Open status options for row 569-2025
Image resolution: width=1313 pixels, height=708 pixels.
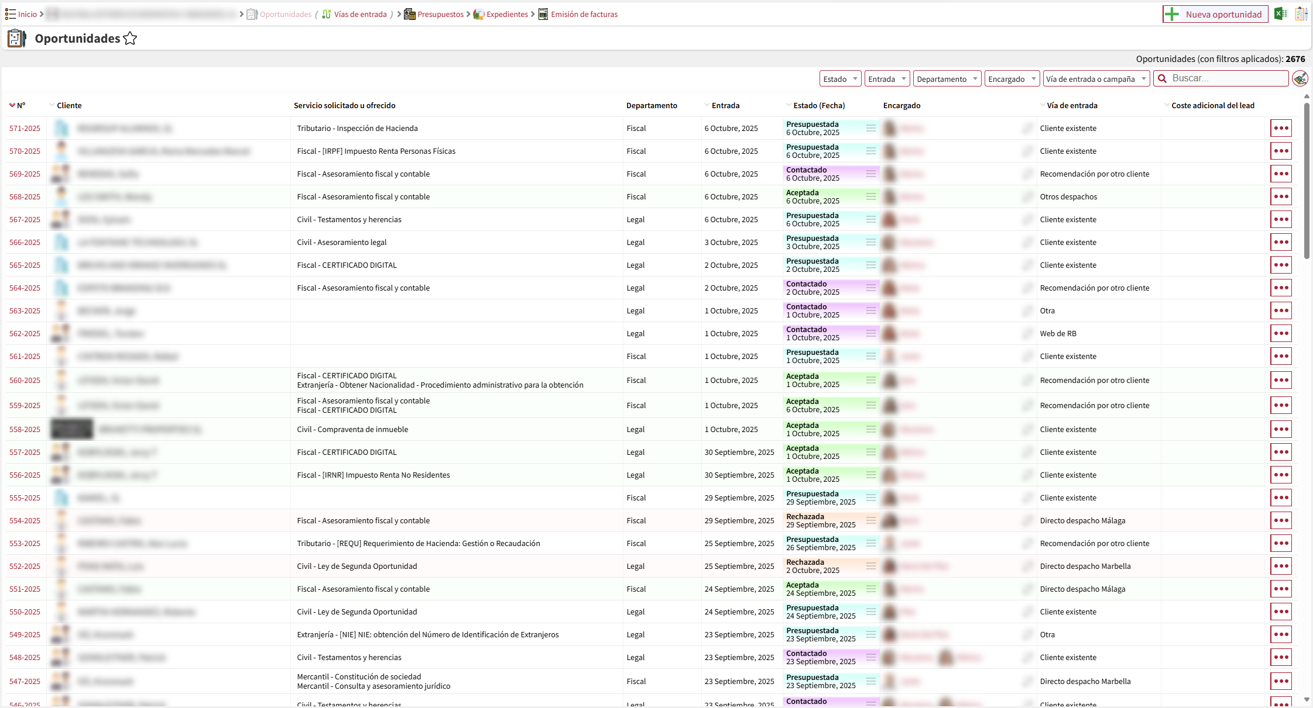click(x=871, y=174)
